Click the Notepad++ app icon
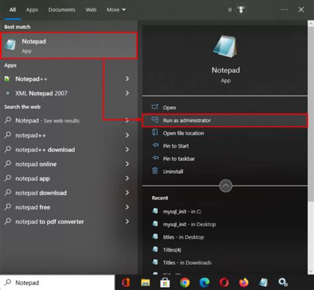The image size is (314, 290). [x=7, y=79]
